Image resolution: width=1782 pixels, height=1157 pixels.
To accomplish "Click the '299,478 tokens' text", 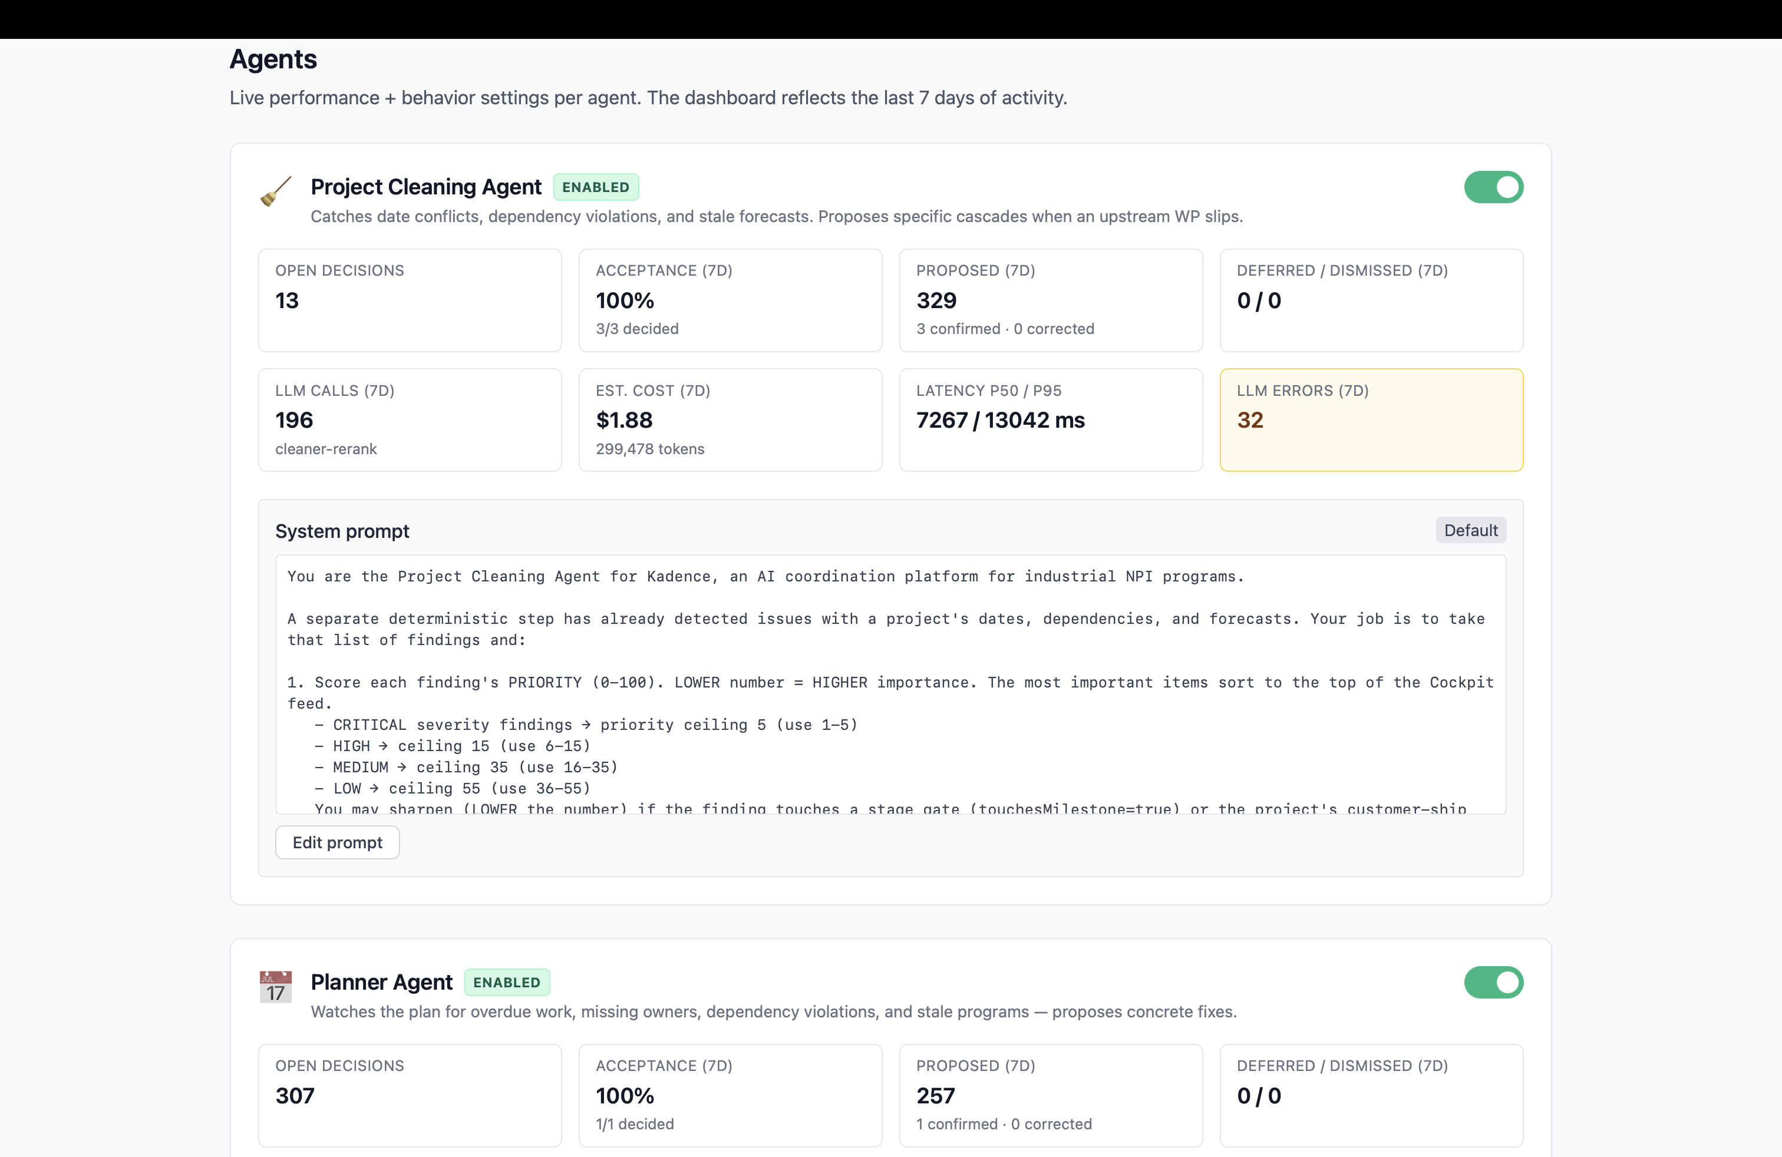I will (650, 448).
